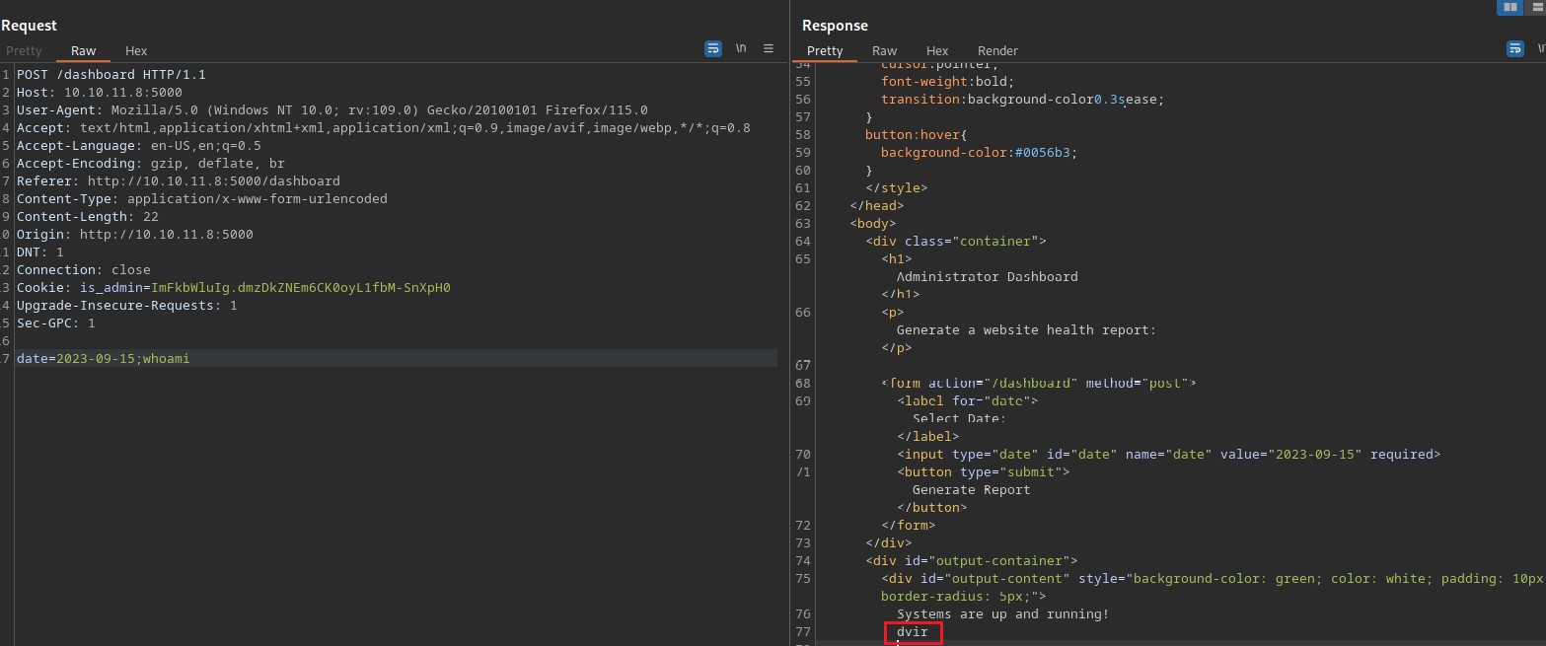The width and height of the screenshot is (1546, 646).
Task: Click 'Systems are up and running!' text
Action: [x=1003, y=613]
